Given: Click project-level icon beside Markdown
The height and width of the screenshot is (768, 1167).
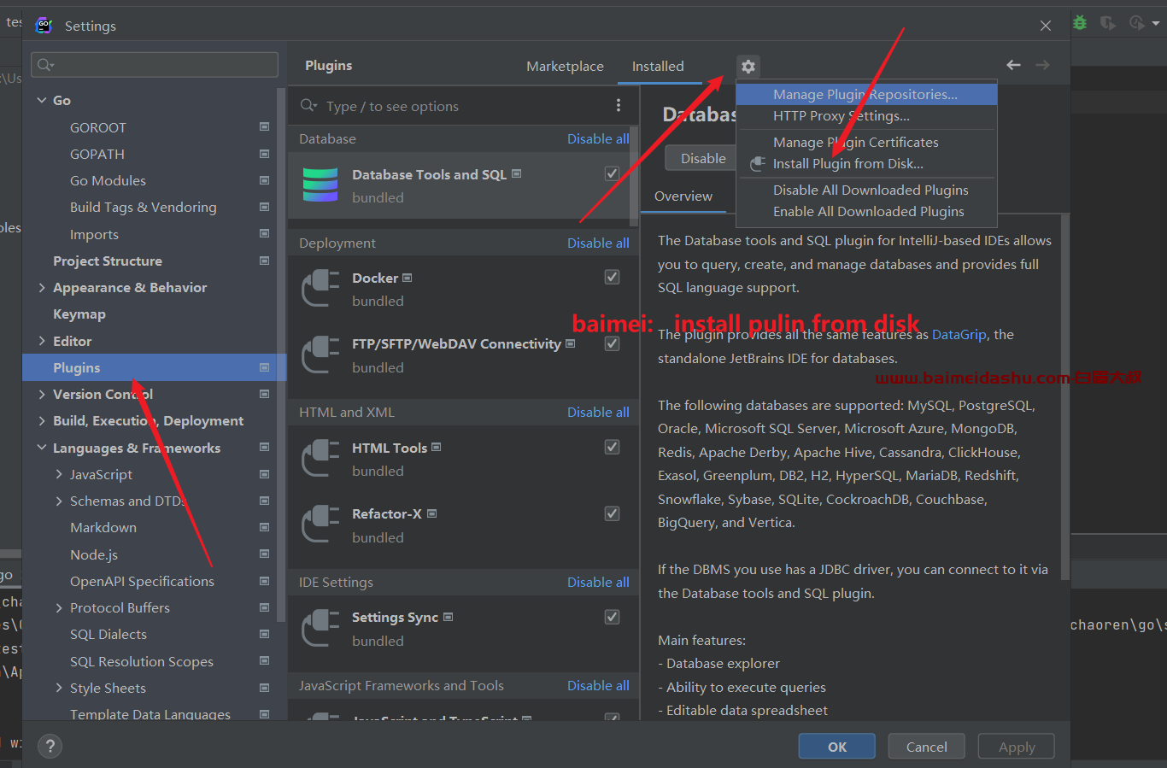Looking at the screenshot, I should (x=264, y=527).
